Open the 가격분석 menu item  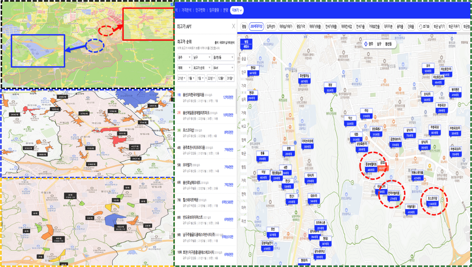pos(186,10)
